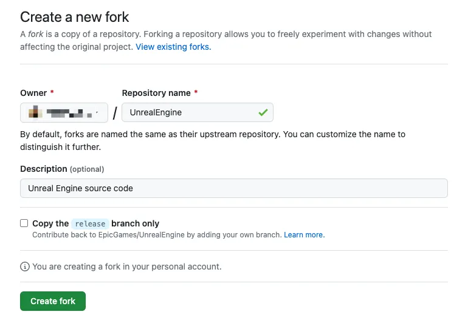Click the Description (optional) label
The width and height of the screenshot is (468, 326).
click(x=61, y=169)
